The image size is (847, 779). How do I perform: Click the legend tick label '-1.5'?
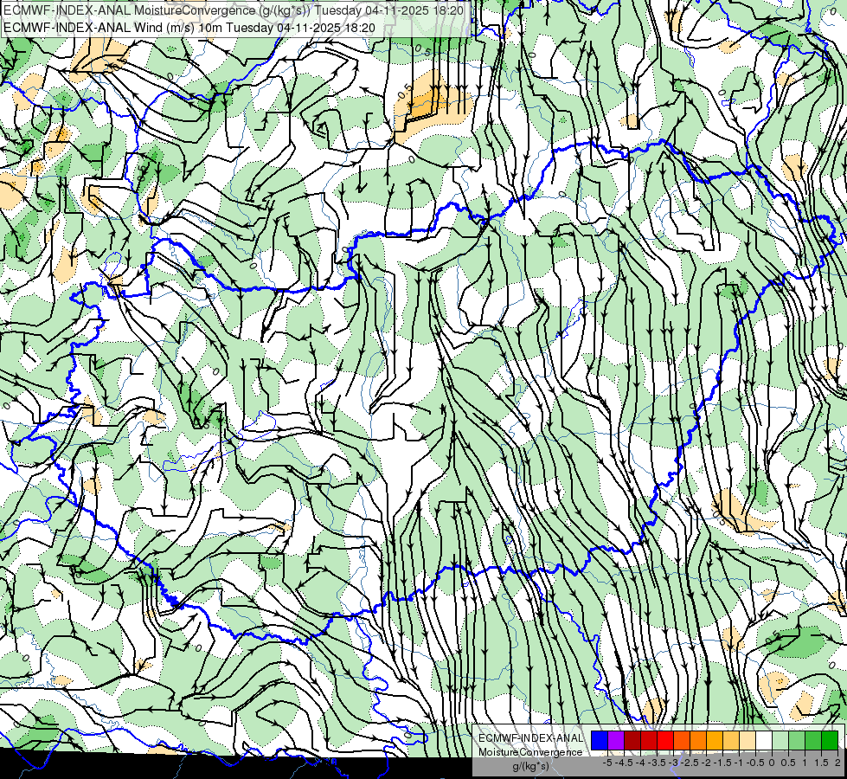723,763
